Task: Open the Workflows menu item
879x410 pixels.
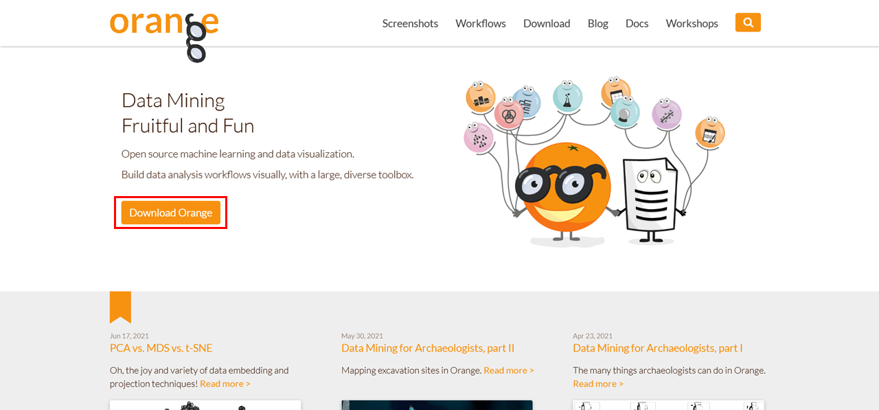Action: 480,23
